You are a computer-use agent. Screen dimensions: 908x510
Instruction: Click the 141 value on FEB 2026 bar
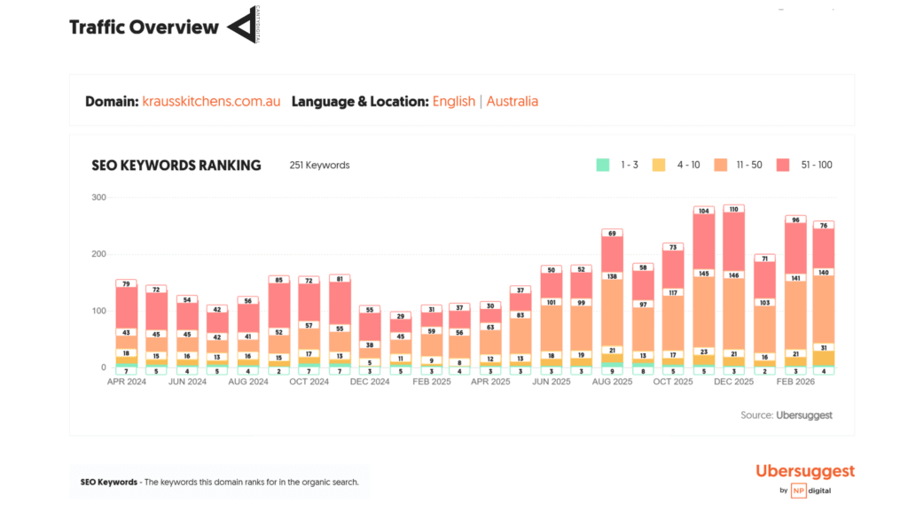795,278
